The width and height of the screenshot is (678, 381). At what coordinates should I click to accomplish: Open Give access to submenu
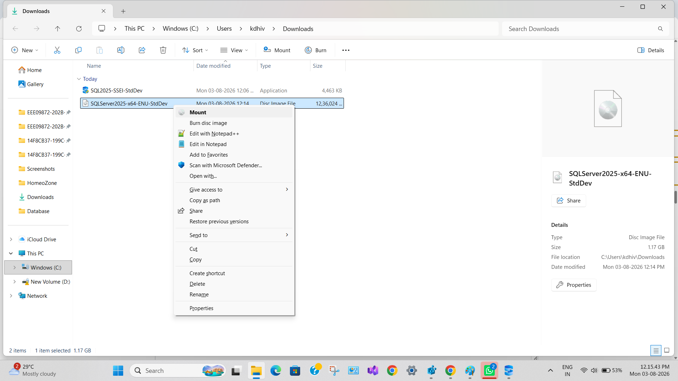pos(234,189)
